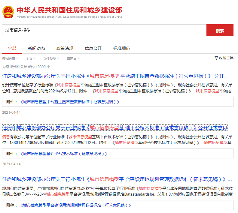Open result title about 平台施工图审查数据标准
The height and width of the screenshot is (213, 238).
tap(115, 76)
